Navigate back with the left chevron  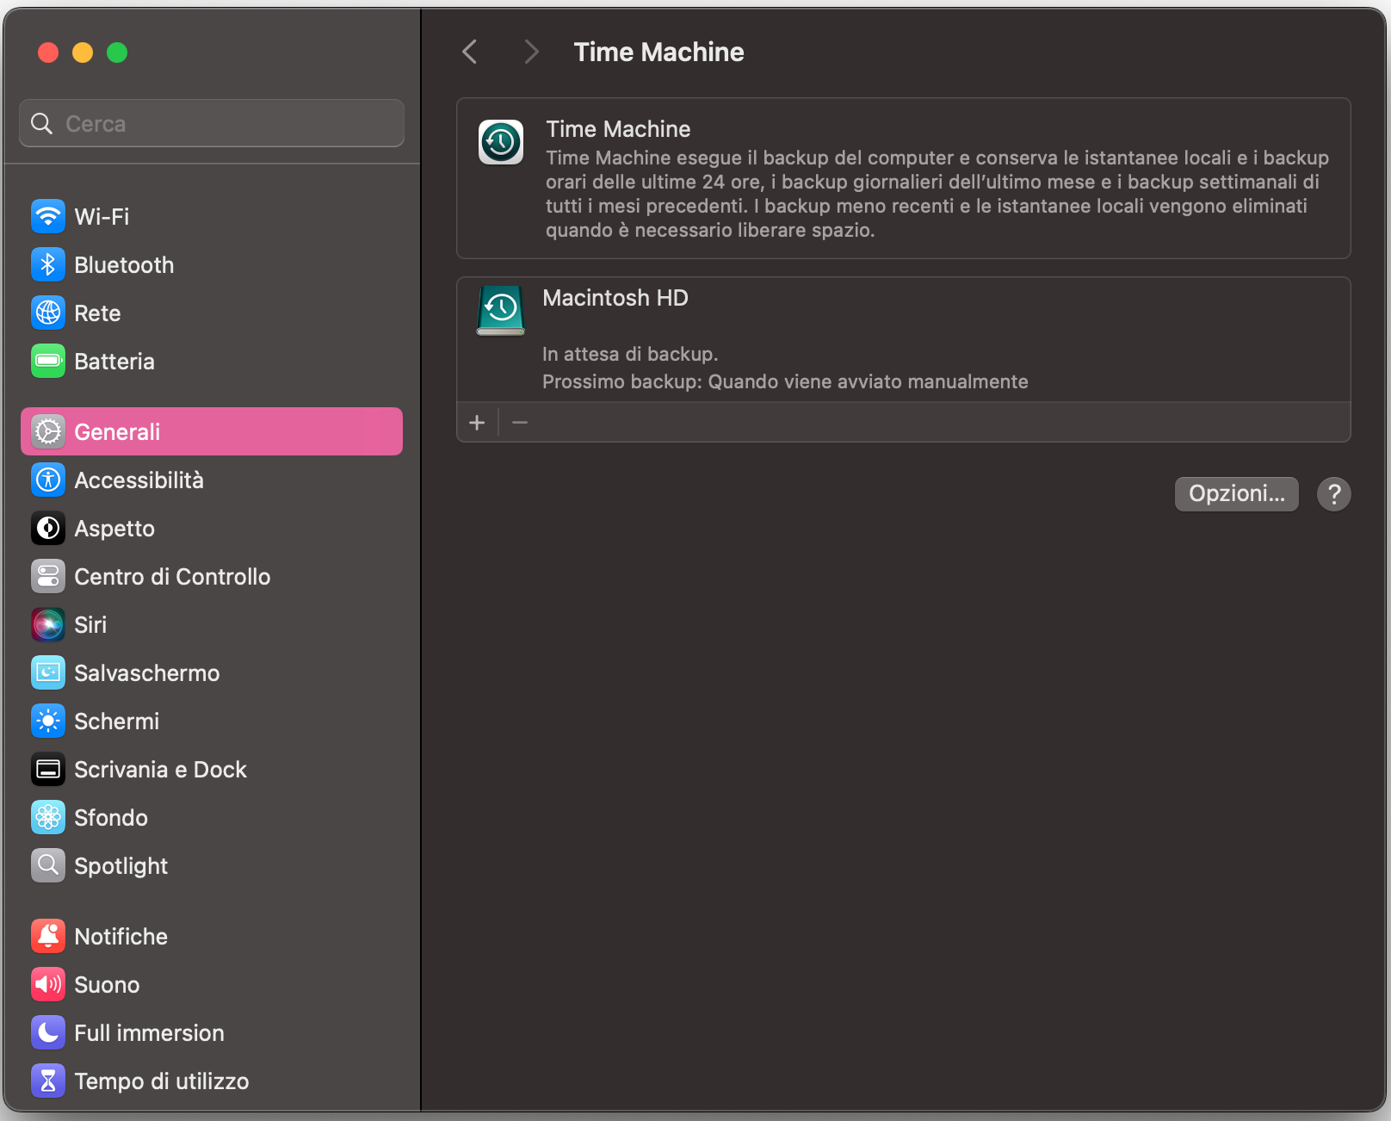click(469, 52)
